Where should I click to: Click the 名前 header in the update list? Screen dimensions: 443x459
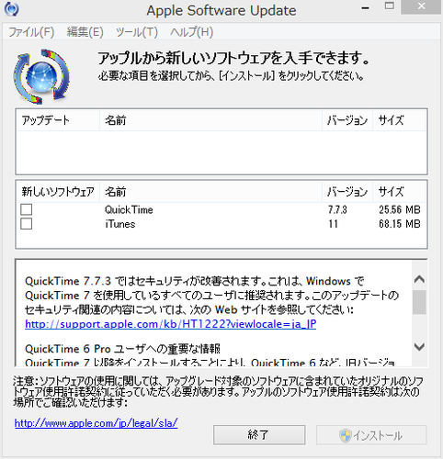click(210, 120)
